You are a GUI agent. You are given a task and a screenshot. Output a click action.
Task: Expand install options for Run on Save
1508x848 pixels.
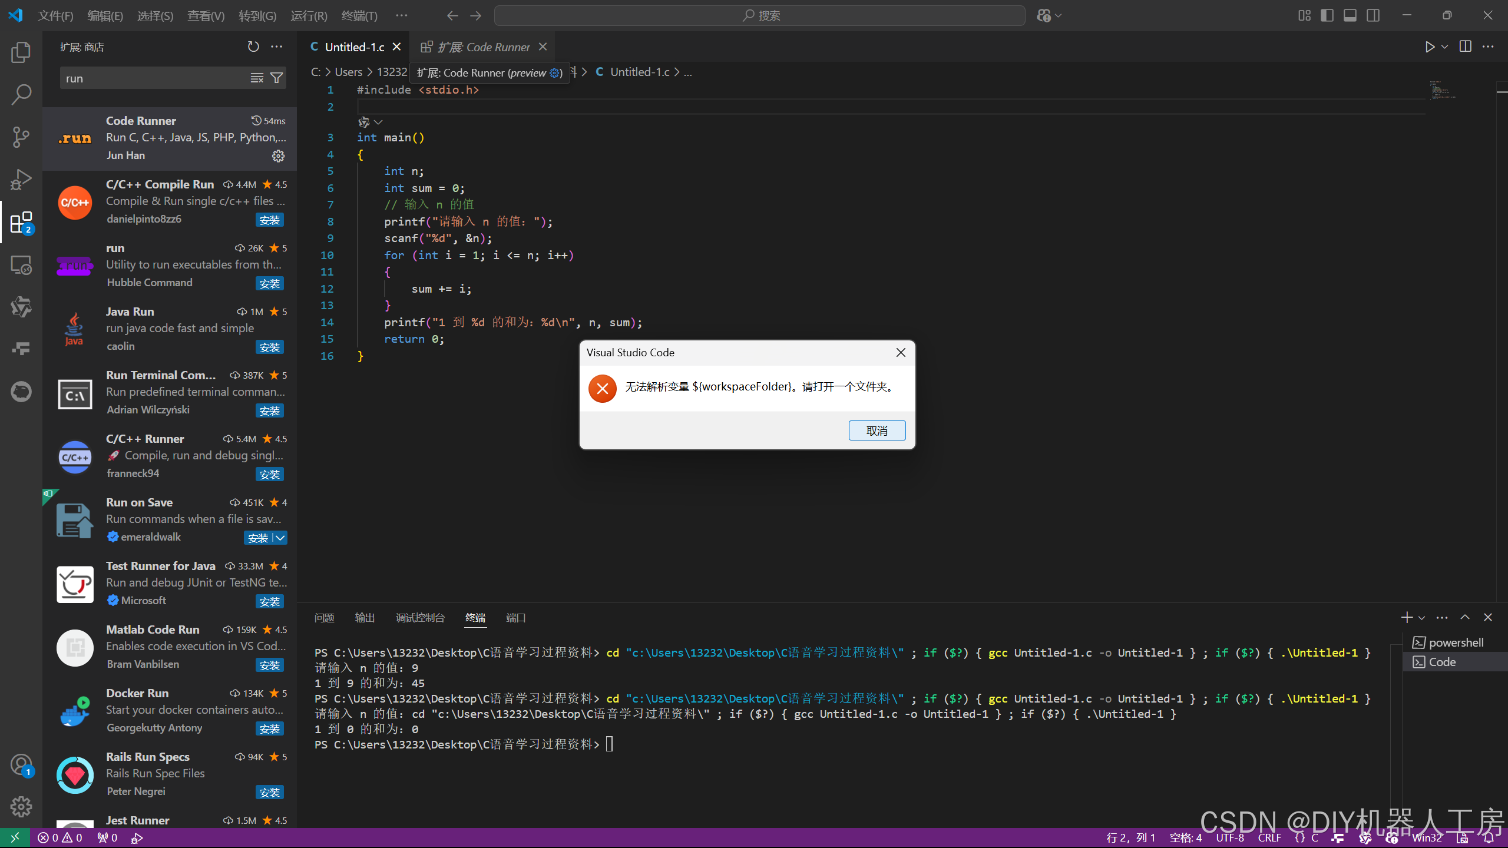(279, 538)
